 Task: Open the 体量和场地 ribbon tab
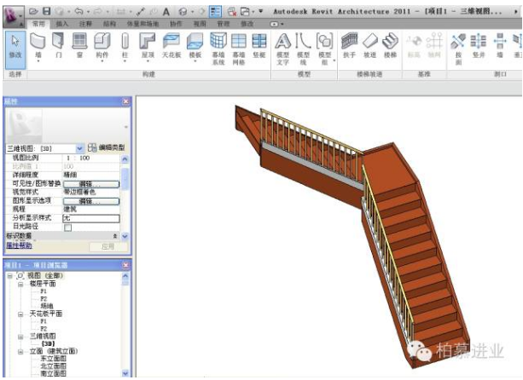[142, 24]
